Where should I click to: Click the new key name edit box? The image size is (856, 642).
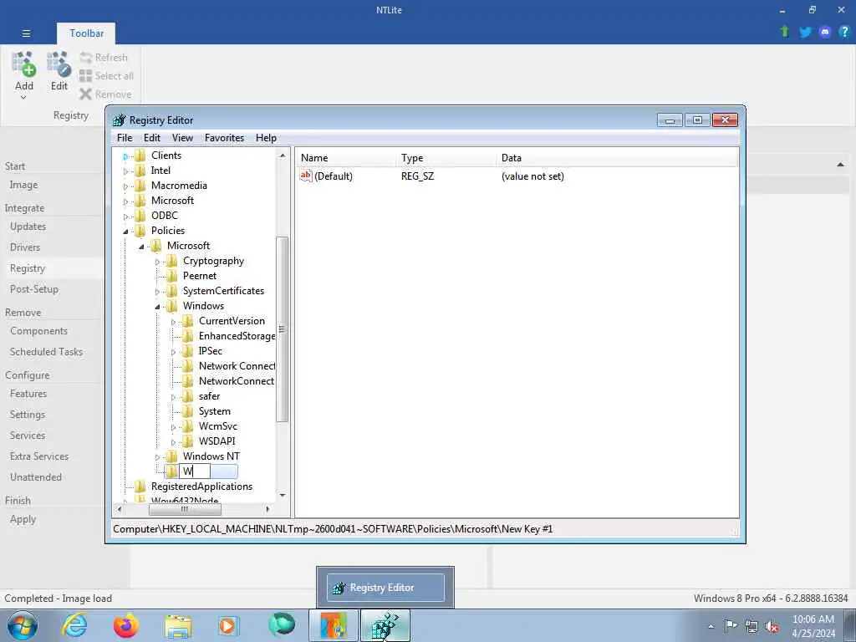pyautogui.click(x=195, y=471)
